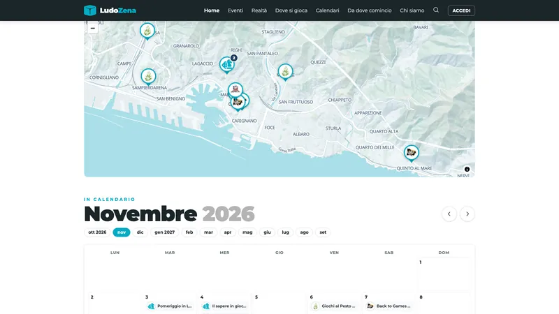559x314 pixels.
Task: Select the lug month pill
Action: click(x=286, y=232)
